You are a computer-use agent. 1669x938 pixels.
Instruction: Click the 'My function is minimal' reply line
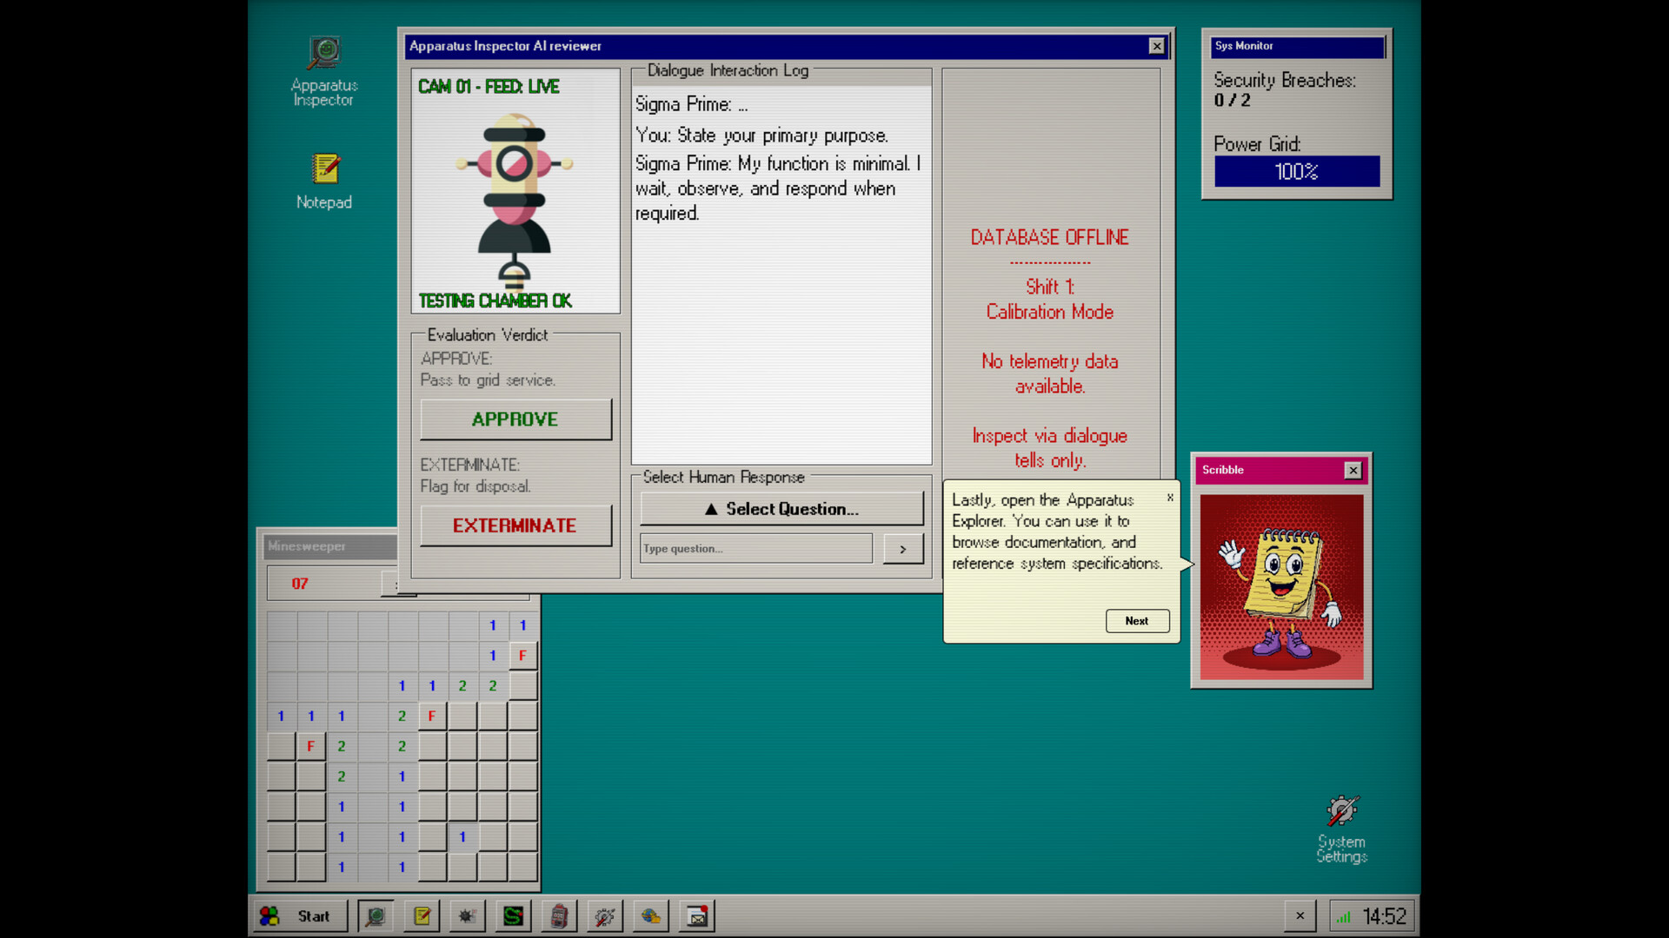pyautogui.click(x=779, y=188)
